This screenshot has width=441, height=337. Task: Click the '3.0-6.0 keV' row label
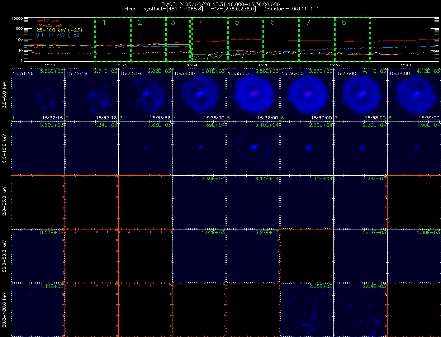point(4,94)
